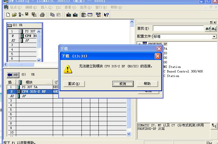This screenshot has width=218, height=144.
Task: Click the 帮助 (Help) button in dialog
Action: [x=147, y=84]
